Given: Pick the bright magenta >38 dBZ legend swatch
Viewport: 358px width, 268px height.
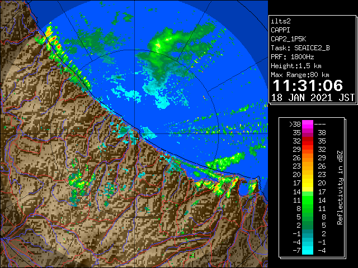Looking at the screenshot, I should point(308,125).
